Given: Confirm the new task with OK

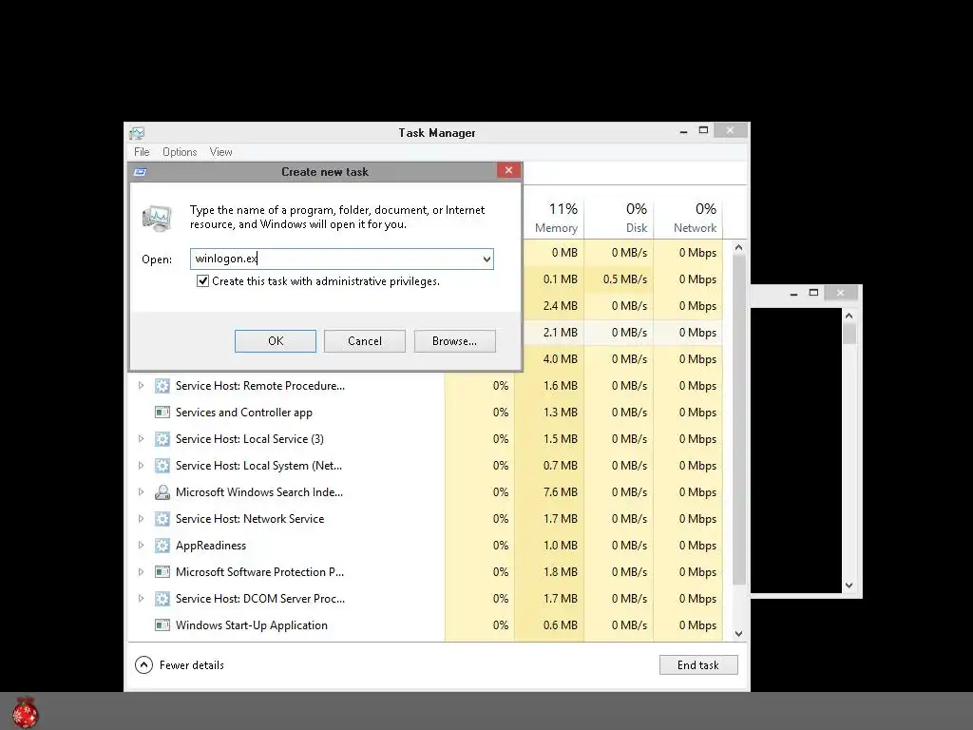Looking at the screenshot, I should point(276,341).
